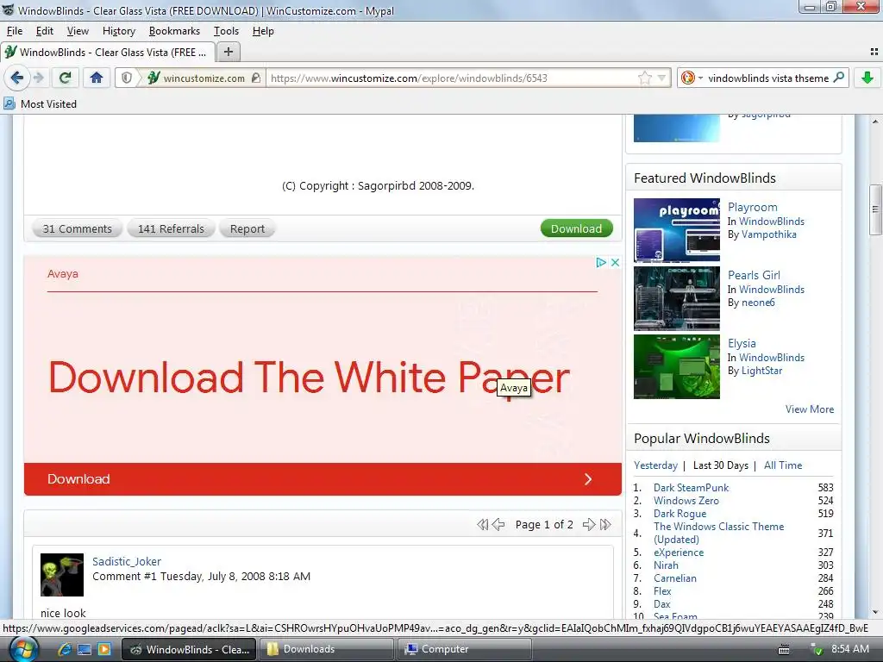The image size is (883, 662).
Task: Click the AdChoices triangle icon
Action: point(601,262)
